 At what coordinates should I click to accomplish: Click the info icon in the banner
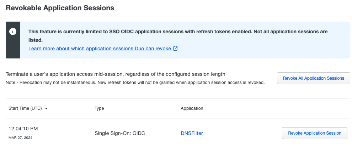tap(13, 31)
